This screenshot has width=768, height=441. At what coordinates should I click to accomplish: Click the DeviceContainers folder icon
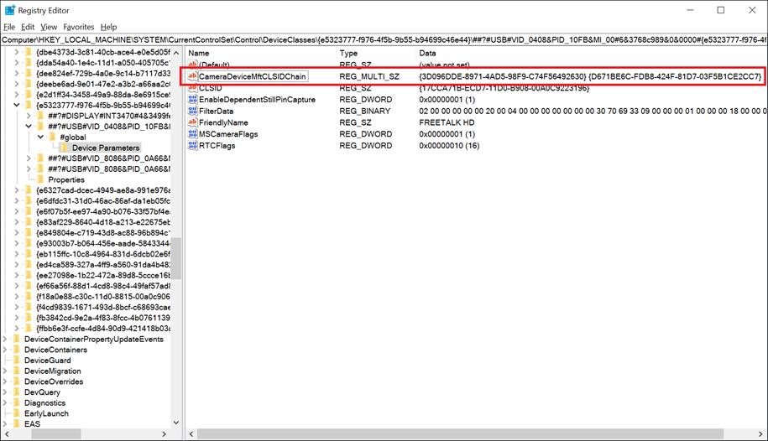click(17, 350)
